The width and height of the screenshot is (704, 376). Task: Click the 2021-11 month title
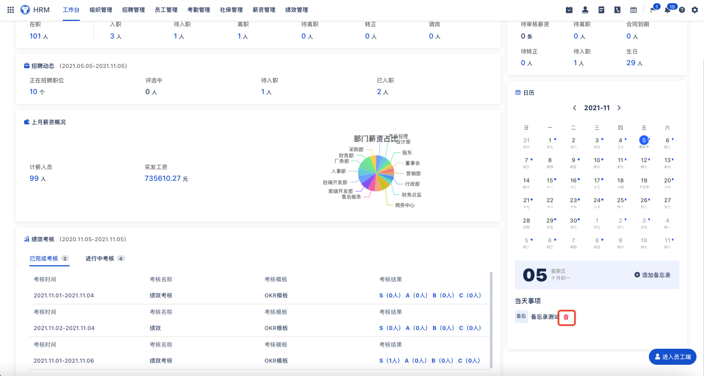[x=597, y=108]
